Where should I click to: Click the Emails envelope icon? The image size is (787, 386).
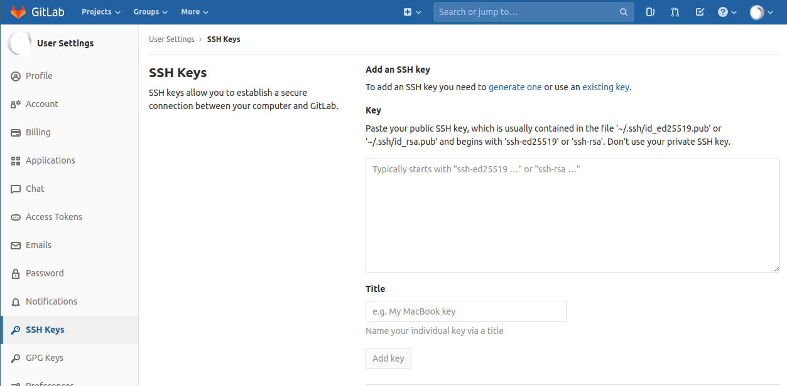tap(16, 245)
